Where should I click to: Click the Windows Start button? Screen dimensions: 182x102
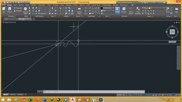(x=3, y=100)
